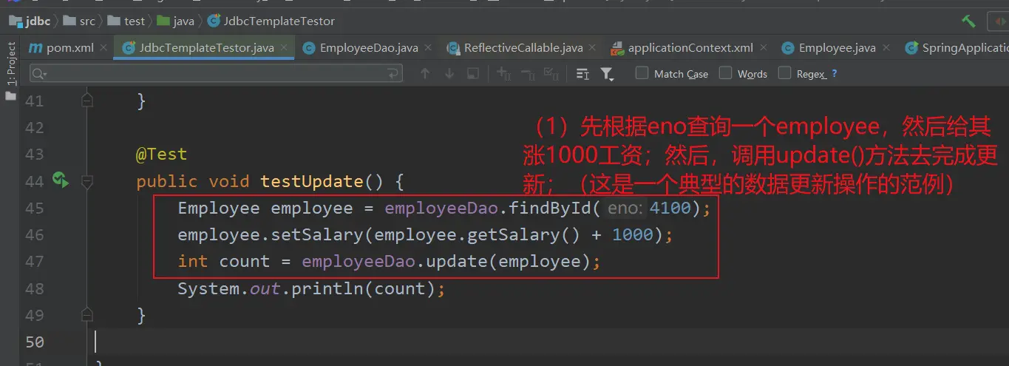
Task: Close the pom.xml tab
Action: point(103,48)
